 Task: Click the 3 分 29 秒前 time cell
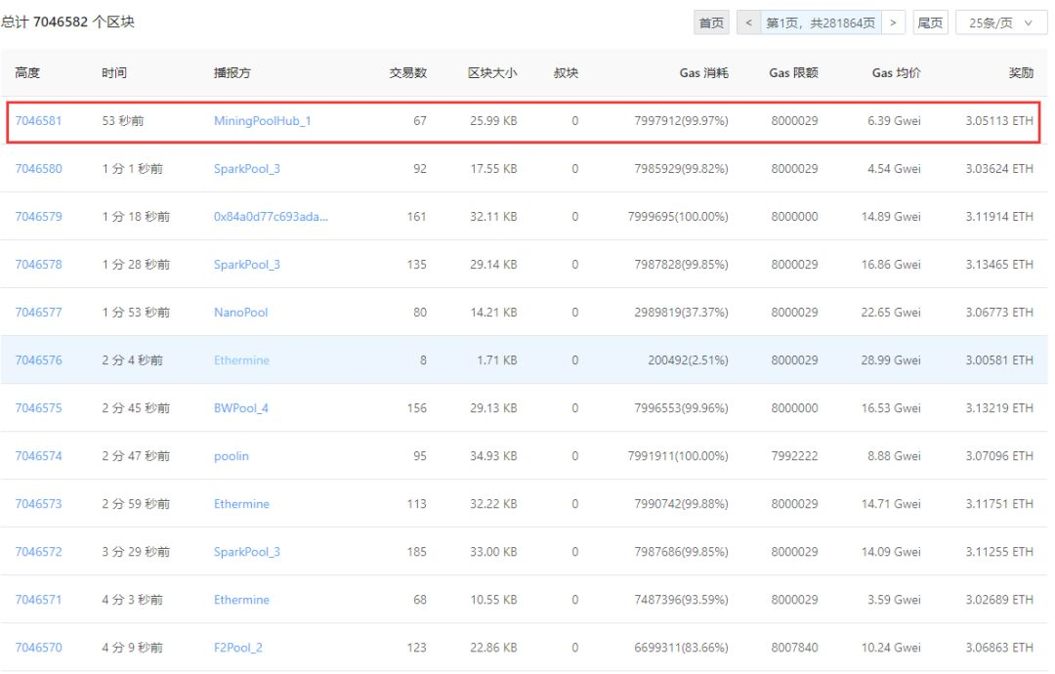[136, 552]
